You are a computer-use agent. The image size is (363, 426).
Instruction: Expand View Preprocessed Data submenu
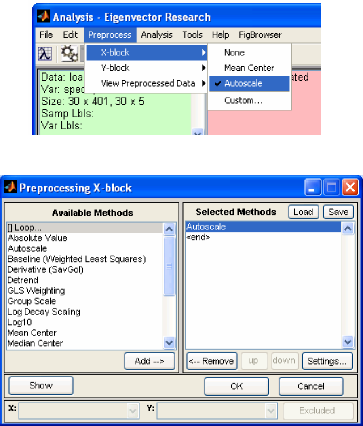pos(146,83)
